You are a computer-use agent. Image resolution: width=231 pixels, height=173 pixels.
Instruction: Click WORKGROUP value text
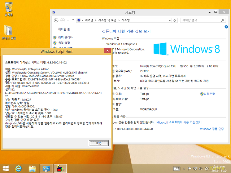pos(148,109)
